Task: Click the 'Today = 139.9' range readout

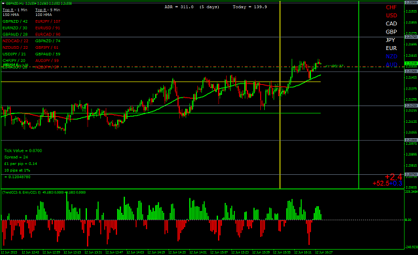Action: [x=249, y=7]
